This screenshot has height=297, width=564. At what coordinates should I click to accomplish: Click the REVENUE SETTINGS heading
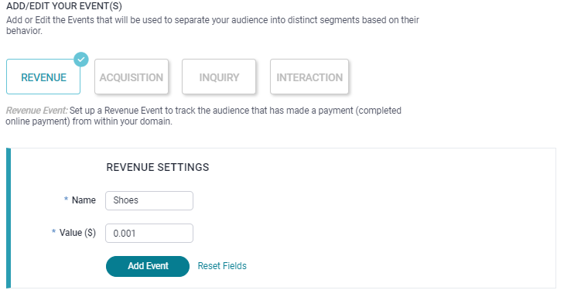pyautogui.click(x=158, y=167)
